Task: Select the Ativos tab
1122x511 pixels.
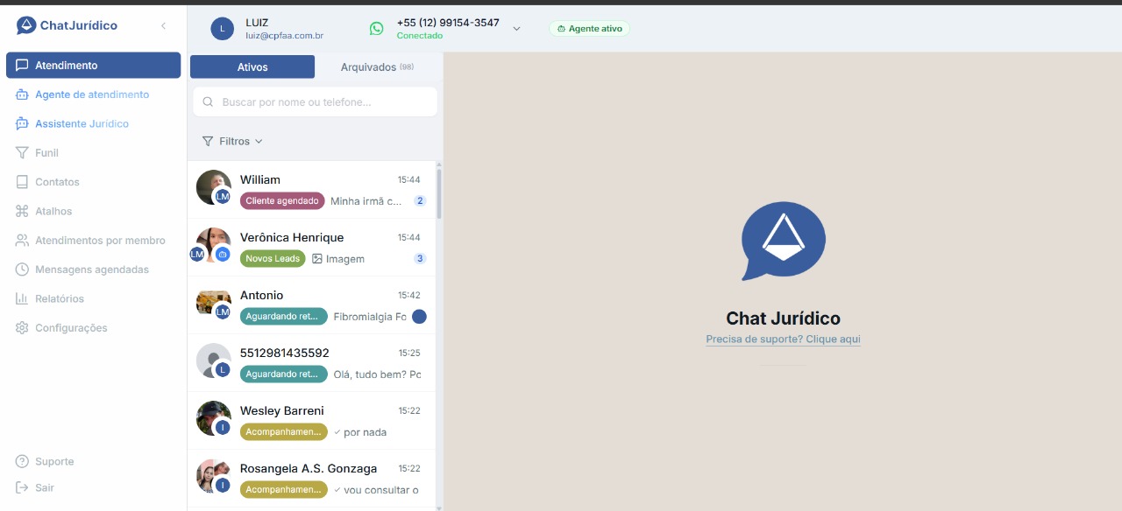Action: point(252,66)
